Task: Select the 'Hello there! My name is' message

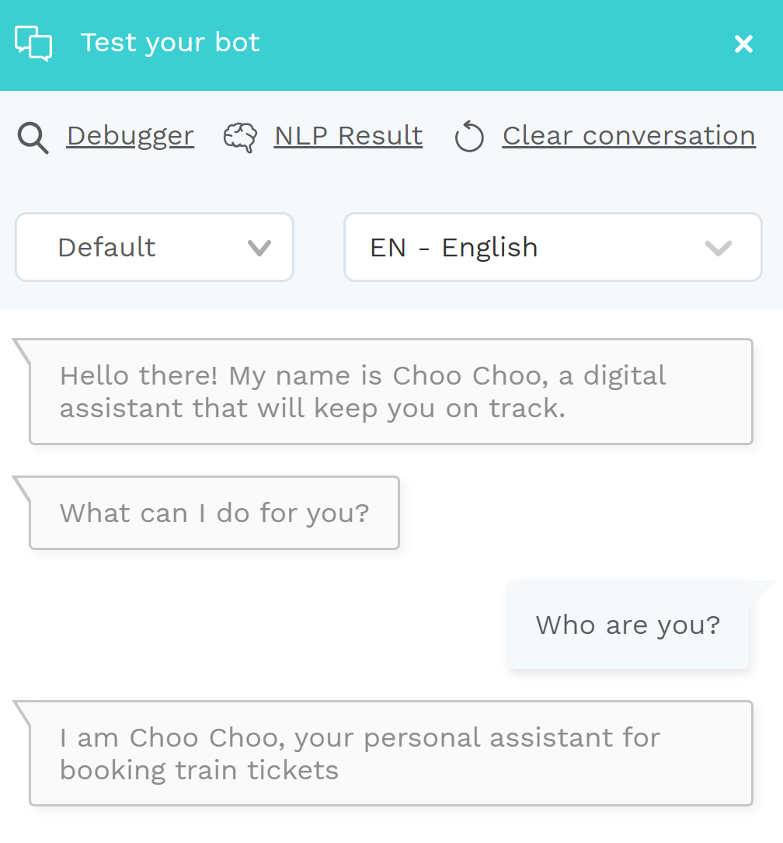Action: pyautogui.click(x=391, y=392)
